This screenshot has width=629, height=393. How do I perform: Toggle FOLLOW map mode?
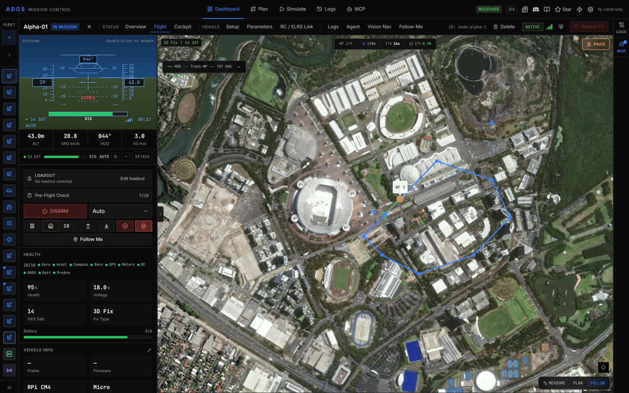(x=598, y=383)
